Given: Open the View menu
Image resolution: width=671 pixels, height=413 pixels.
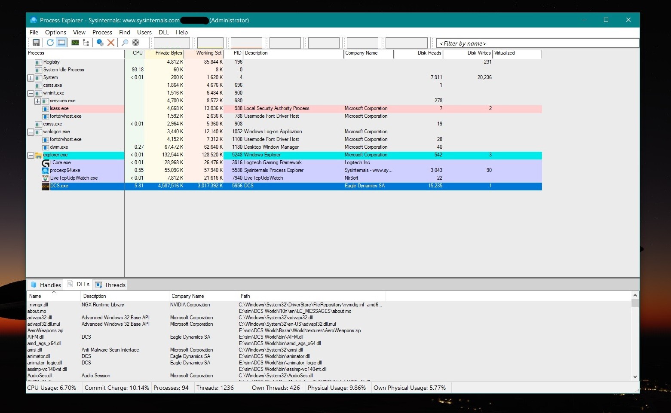Looking at the screenshot, I should click(x=79, y=32).
